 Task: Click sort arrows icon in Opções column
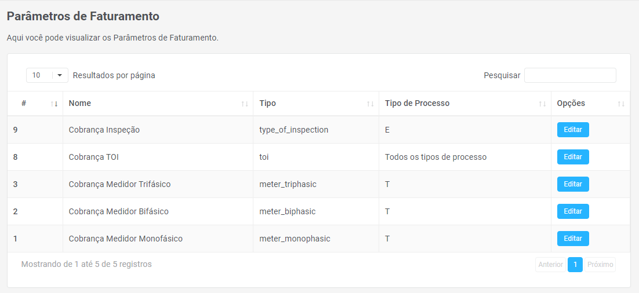(x=621, y=104)
